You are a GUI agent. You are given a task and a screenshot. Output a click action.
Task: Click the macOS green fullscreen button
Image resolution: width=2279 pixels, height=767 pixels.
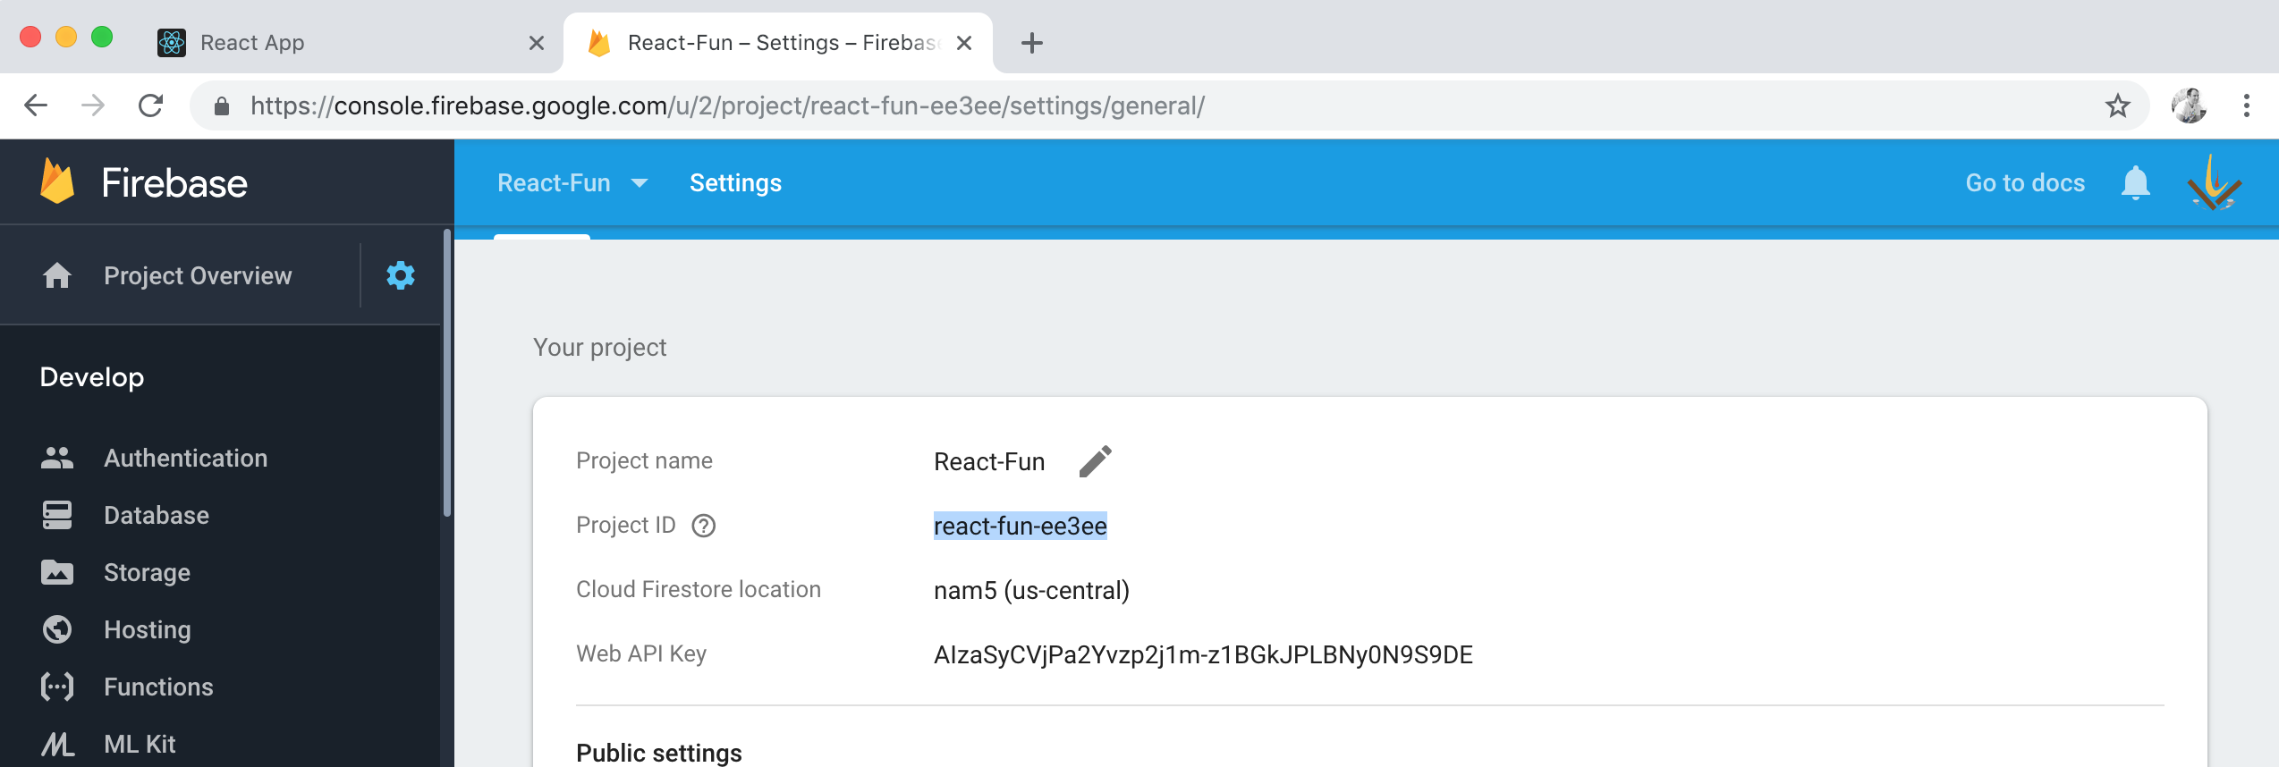coord(102,37)
